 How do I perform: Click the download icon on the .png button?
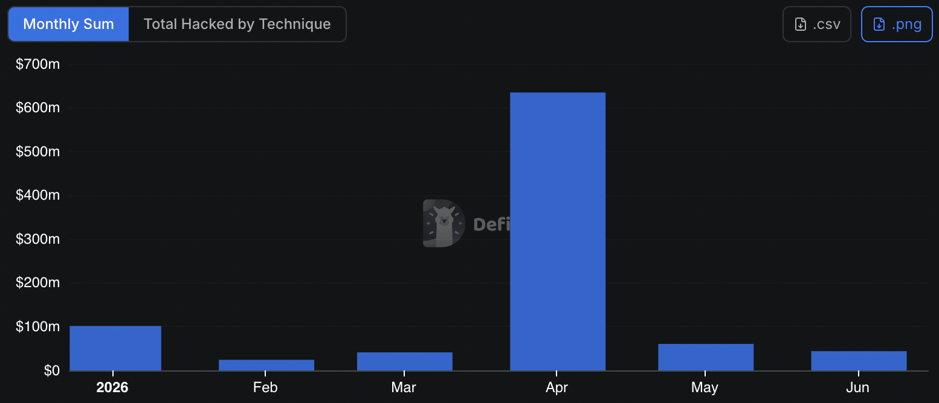point(879,25)
